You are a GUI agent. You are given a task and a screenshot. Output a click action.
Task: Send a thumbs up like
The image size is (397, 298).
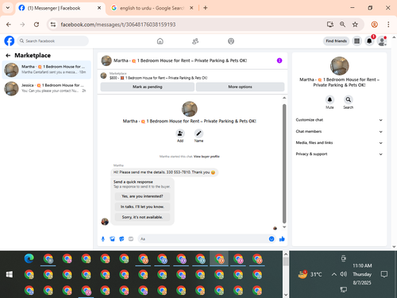282,239
